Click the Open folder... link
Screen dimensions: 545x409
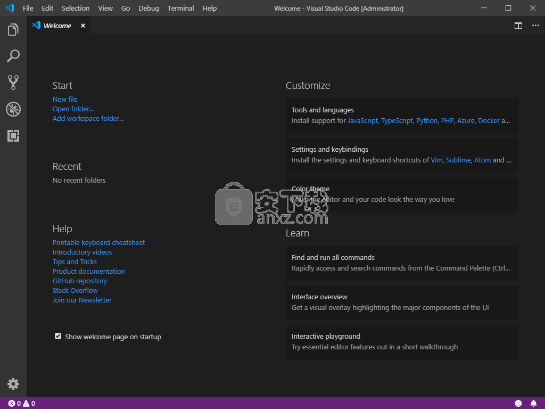pyautogui.click(x=73, y=109)
